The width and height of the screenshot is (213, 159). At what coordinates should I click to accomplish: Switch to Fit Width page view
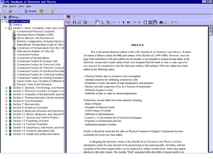pyautogui.click(x=155, y=23)
